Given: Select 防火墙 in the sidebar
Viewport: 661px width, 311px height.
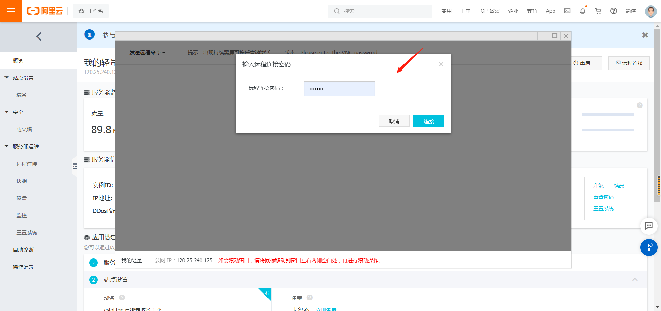Looking at the screenshot, I should click(x=24, y=130).
